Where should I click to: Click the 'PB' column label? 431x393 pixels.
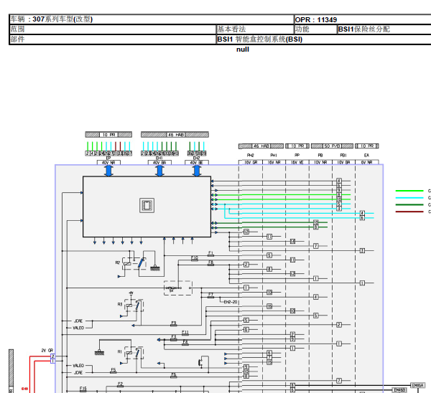click(x=320, y=156)
